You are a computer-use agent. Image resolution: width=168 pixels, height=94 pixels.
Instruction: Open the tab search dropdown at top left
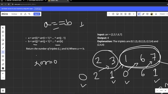click(2, 1)
